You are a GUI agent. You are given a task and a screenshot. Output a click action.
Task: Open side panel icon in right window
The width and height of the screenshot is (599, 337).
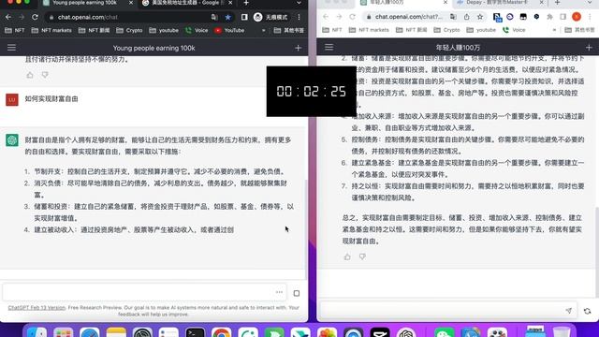click(563, 17)
